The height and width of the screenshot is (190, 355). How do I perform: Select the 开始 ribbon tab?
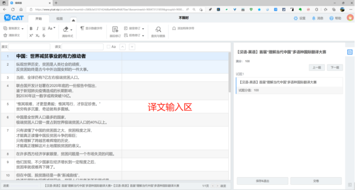pos(39,19)
